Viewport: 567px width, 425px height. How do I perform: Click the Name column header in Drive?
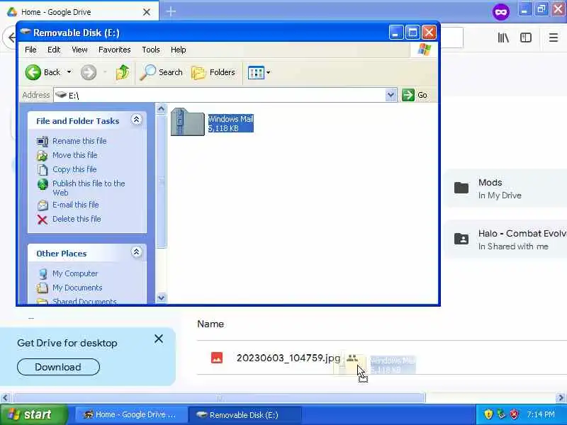[210, 324]
